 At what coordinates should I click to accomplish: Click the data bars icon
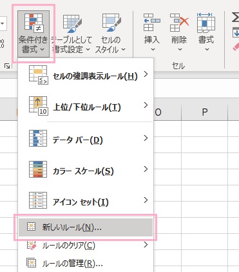pos(38,138)
